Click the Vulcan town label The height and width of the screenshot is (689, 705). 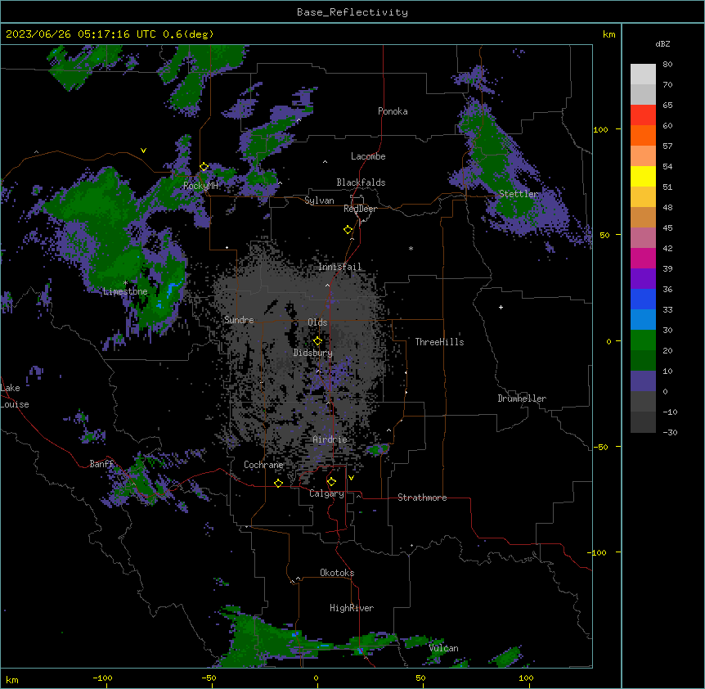tap(444, 648)
